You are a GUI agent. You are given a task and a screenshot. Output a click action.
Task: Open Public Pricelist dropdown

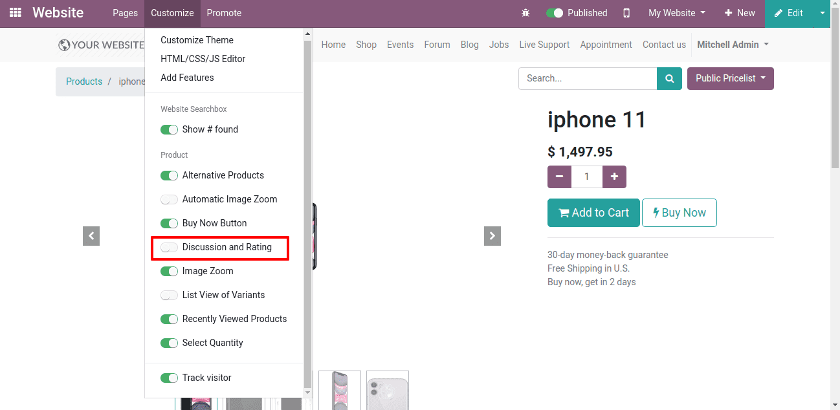731,78
